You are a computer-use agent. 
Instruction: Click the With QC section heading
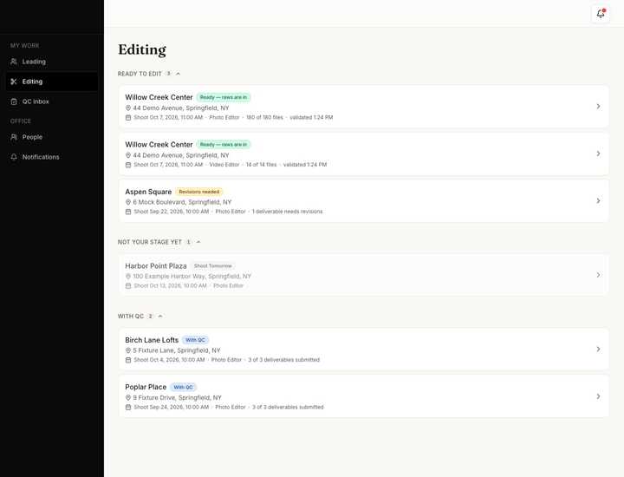pyautogui.click(x=131, y=317)
